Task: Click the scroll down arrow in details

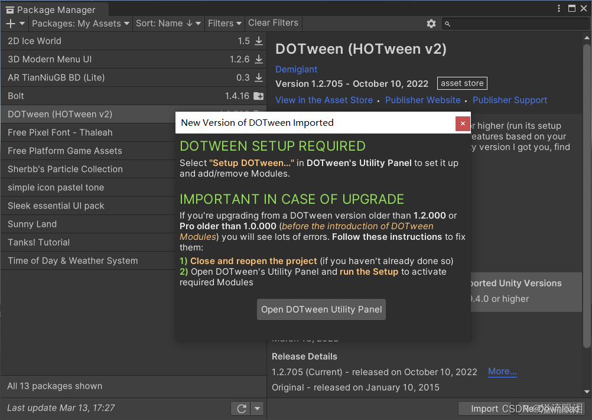Action: point(587,392)
